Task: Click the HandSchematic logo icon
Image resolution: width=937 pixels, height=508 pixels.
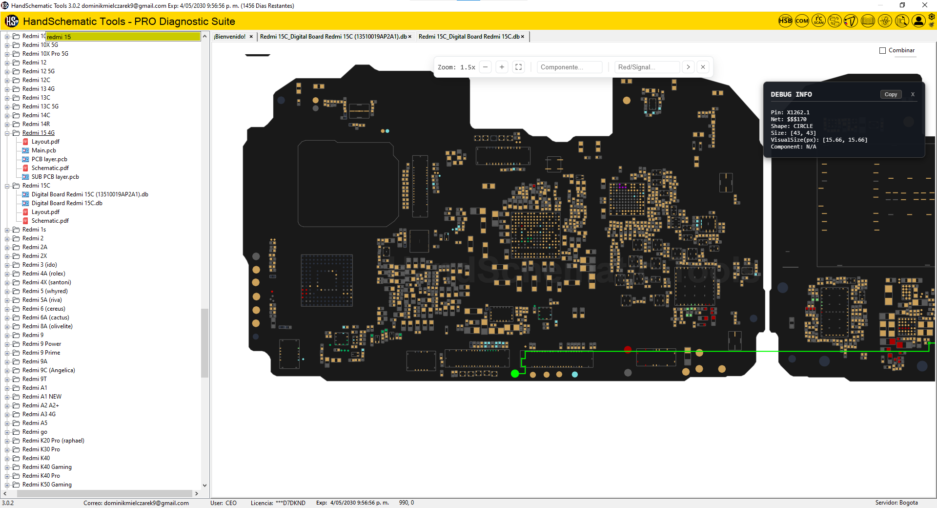Action: click(12, 21)
